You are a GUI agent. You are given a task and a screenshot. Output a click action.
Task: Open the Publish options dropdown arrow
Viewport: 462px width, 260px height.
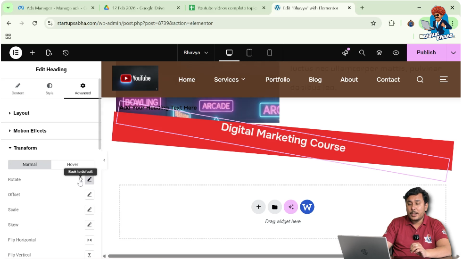453,53
